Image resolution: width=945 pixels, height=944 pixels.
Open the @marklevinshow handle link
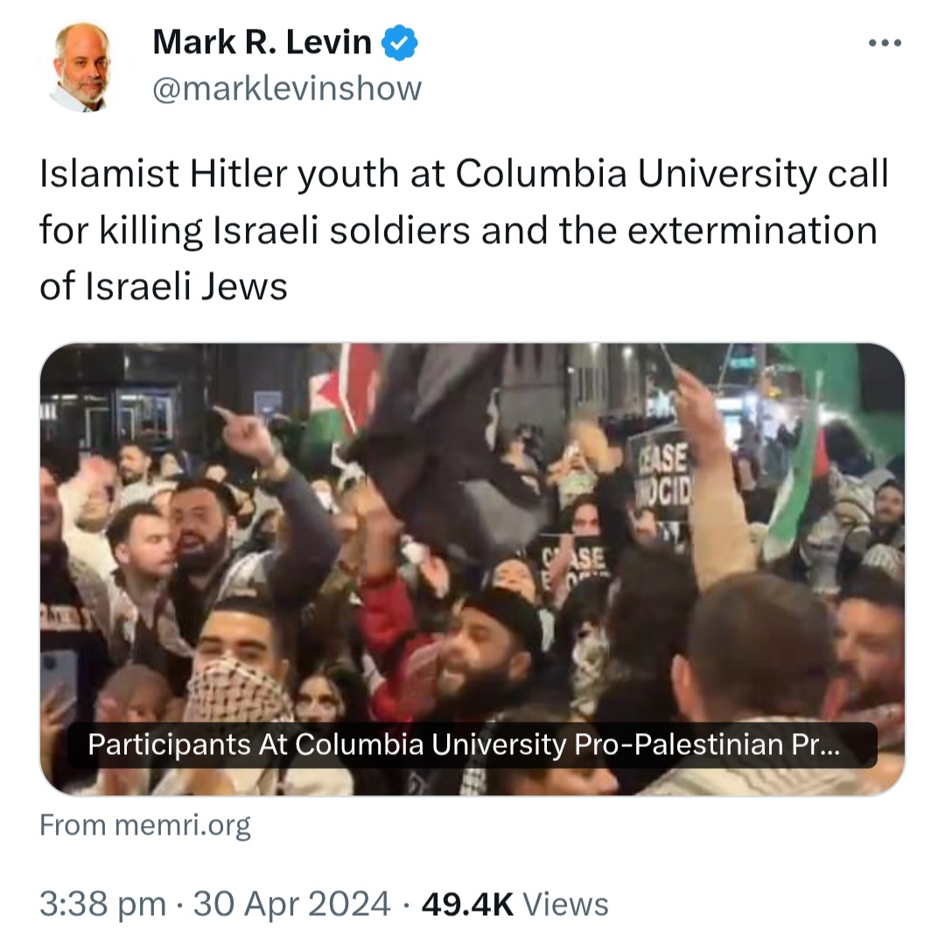pos(287,89)
